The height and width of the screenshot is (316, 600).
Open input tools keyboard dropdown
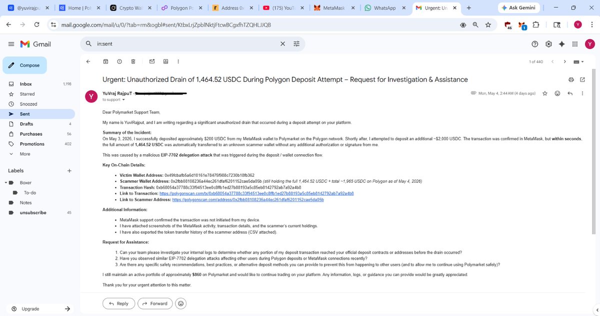click(x=578, y=61)
